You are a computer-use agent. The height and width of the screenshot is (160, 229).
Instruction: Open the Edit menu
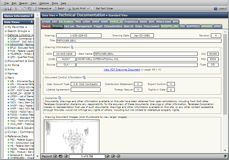pos(14,3)
